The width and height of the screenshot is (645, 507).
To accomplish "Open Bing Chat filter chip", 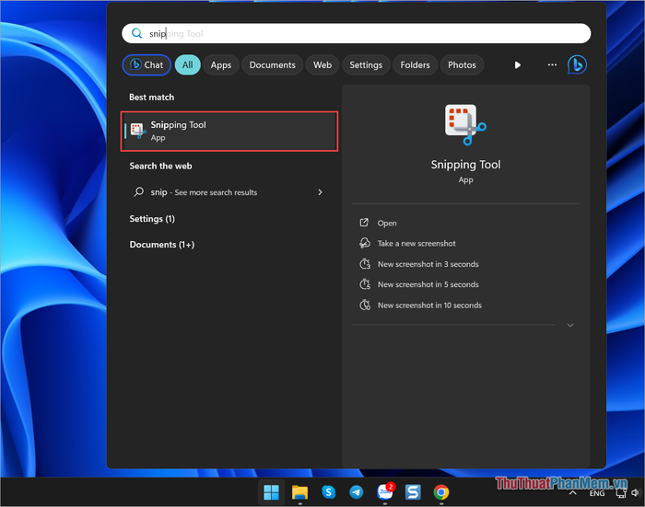I will (x=147, y=65).
